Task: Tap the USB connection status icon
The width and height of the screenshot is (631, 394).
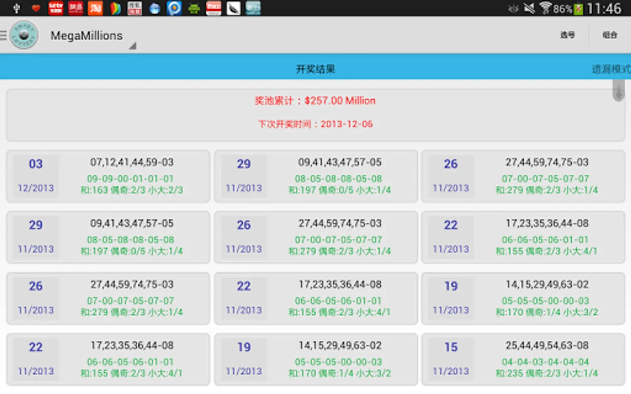Action: pyautogui.click(x=17, y=8)
